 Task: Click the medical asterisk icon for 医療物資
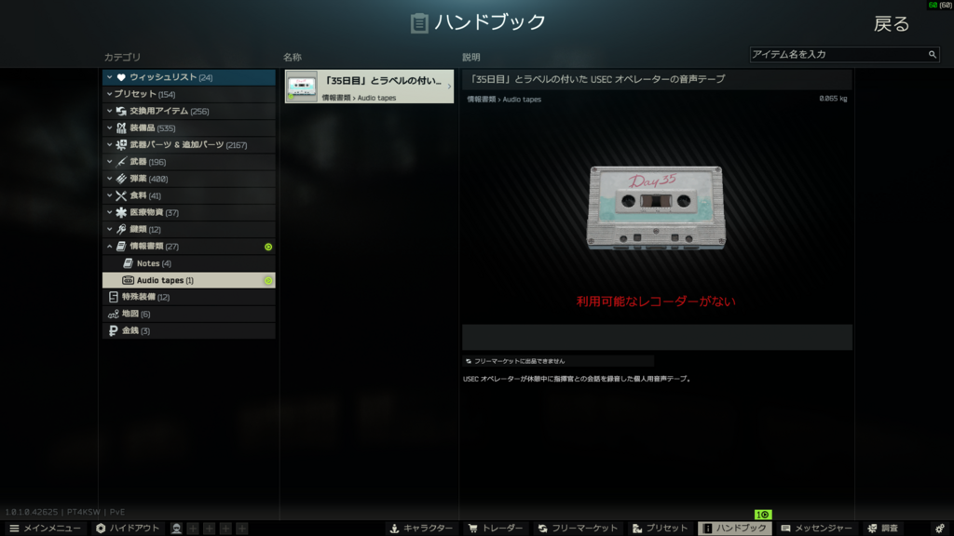coord(121,212)
